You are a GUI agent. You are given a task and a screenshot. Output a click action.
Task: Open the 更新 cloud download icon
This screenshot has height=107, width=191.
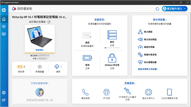pyautogui.click(x=57, y=67)
